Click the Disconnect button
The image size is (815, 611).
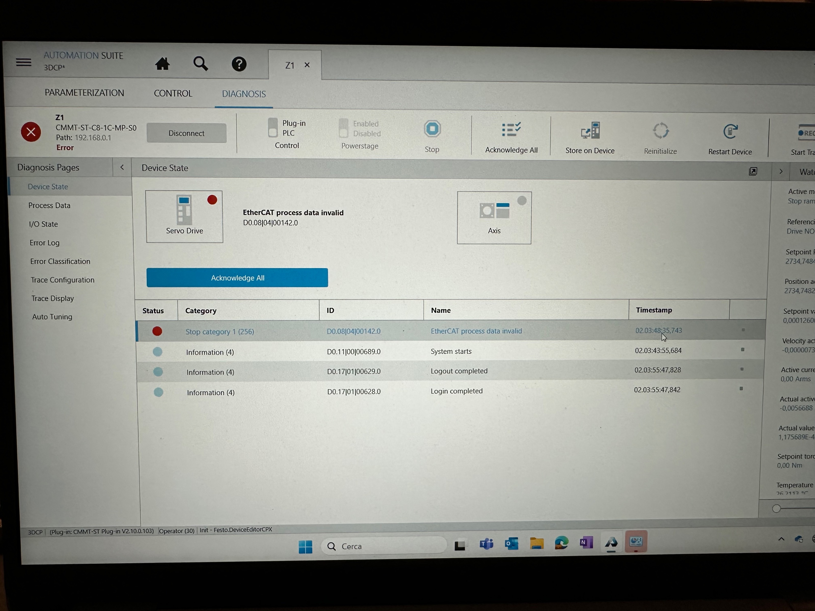pos(186,133)
